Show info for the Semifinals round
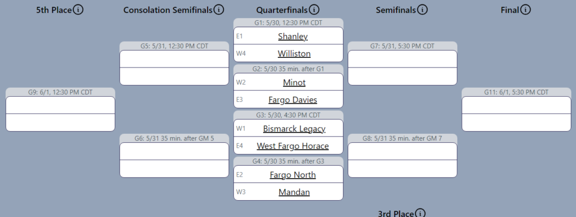 422,10
